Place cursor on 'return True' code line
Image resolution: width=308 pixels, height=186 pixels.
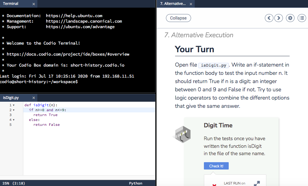[x=45, y=115]
